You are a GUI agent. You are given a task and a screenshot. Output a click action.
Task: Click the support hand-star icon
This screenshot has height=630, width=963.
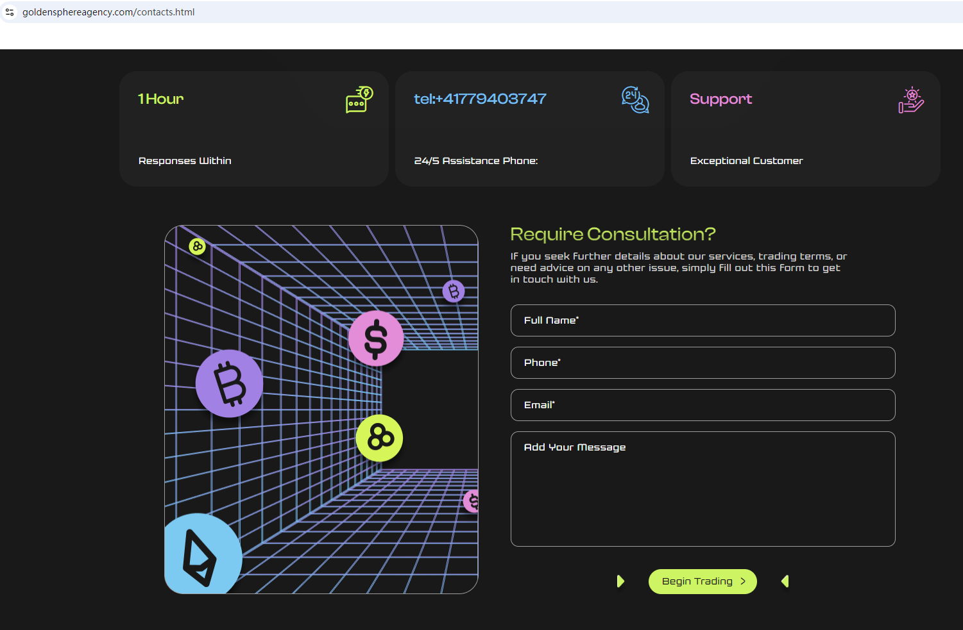point(911,101)
